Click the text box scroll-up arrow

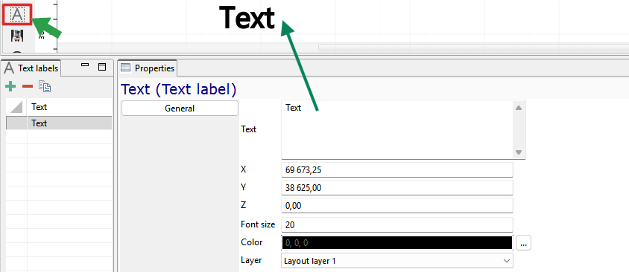click(x=518, y=108)
